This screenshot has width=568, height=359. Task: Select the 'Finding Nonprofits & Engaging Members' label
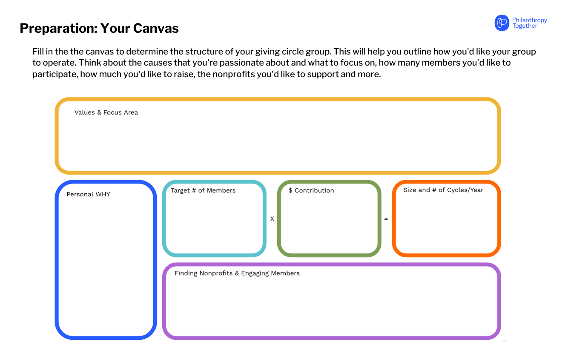point(237,273)
